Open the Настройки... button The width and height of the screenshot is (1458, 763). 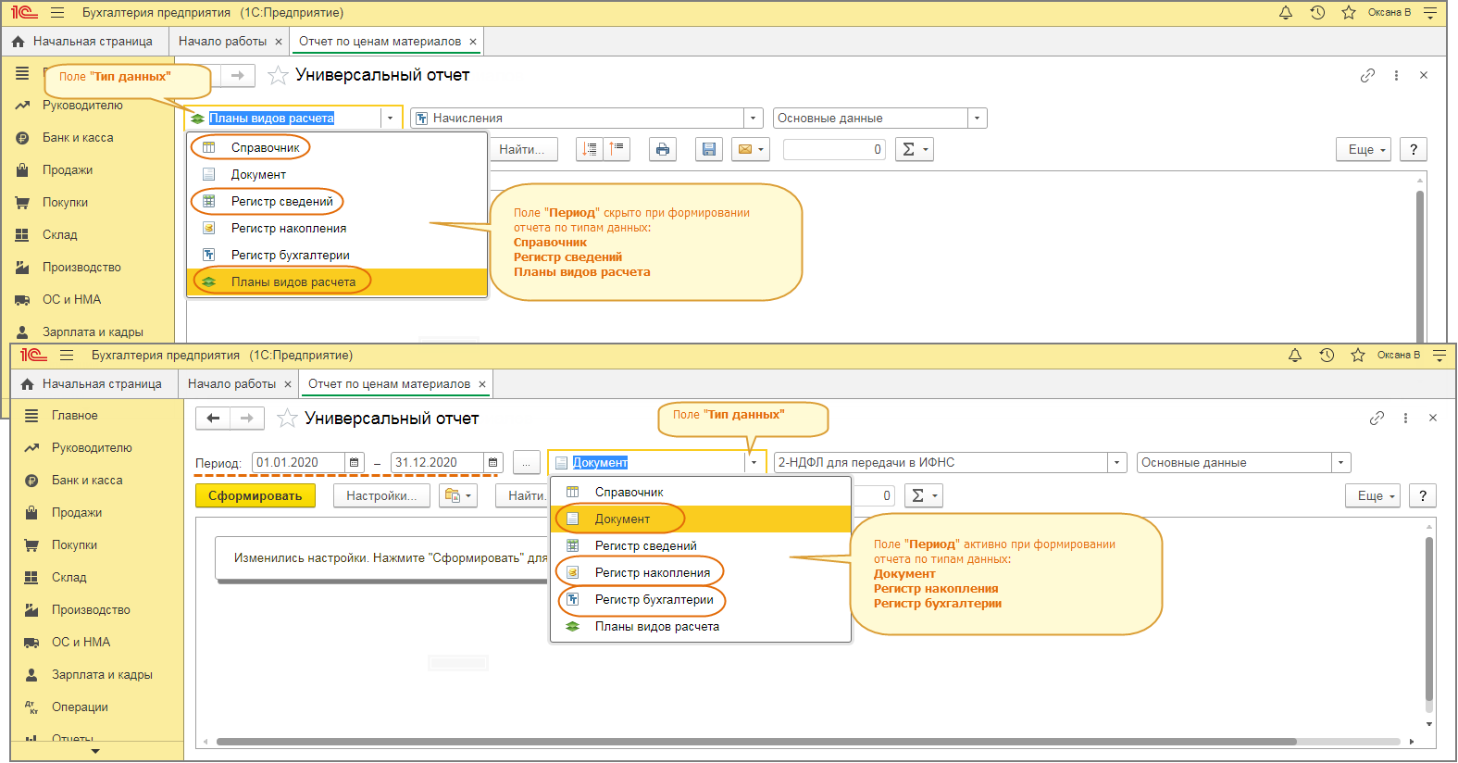click(x=380, y=496)
